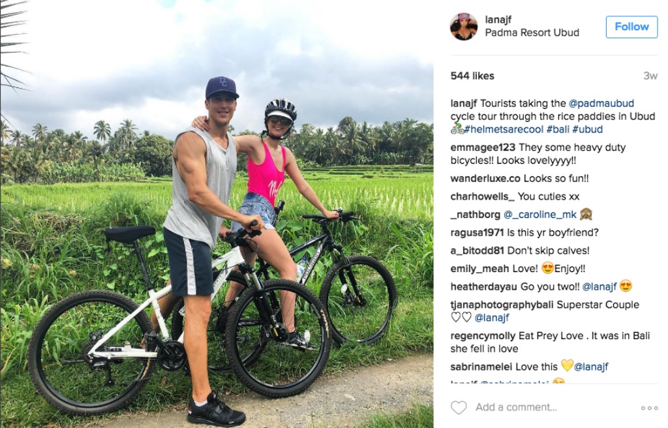Open the #helmetsarecool hashtag

504,129
